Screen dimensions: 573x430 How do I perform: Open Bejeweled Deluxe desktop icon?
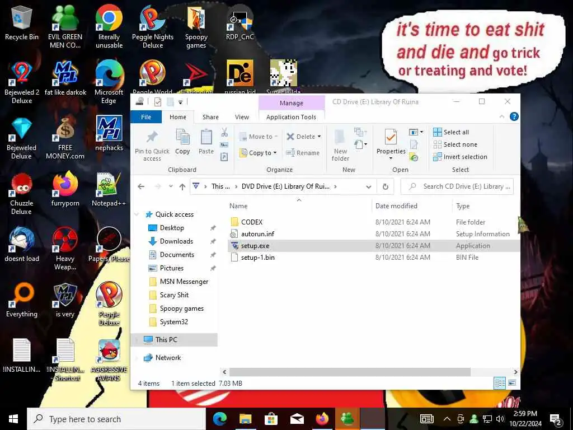pos(22,138)
